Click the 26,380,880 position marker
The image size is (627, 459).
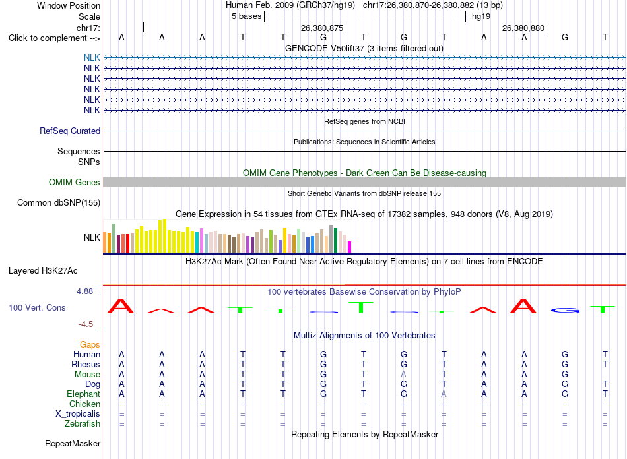click(524, 28)
